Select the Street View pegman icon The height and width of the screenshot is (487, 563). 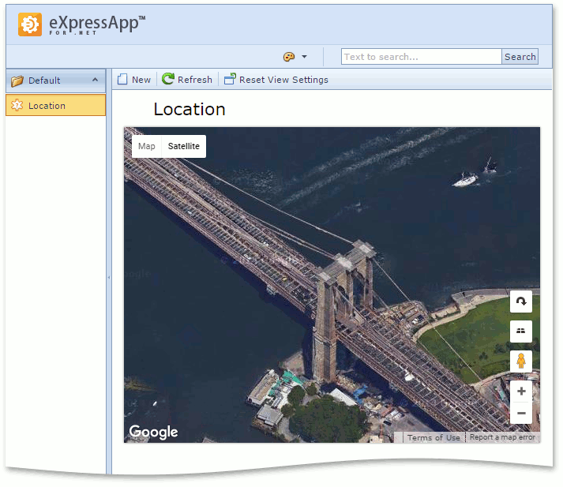tap(521, 361)
